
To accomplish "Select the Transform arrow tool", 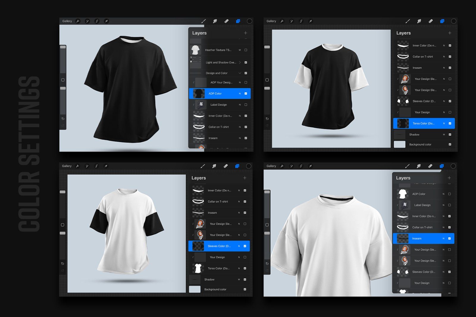I will click(x=107, y=21).
